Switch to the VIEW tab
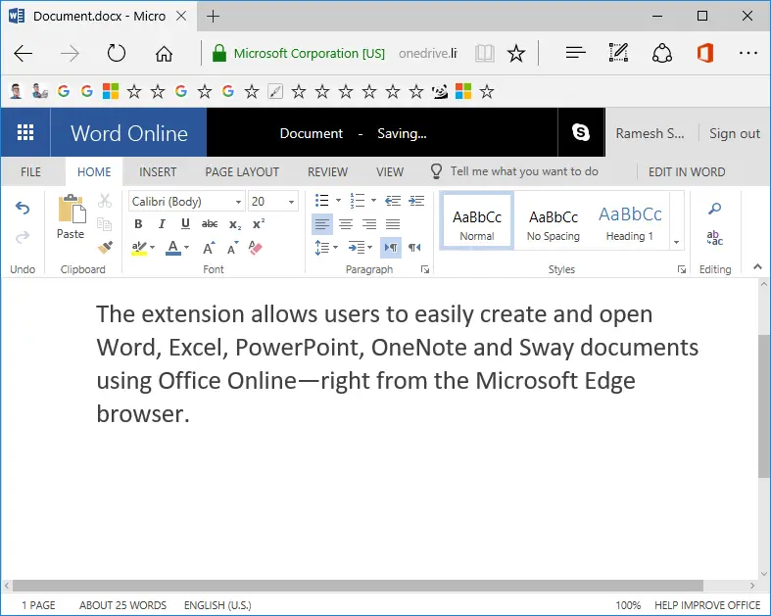The height and width of the screenshot is (616, 771). (390, 172)
